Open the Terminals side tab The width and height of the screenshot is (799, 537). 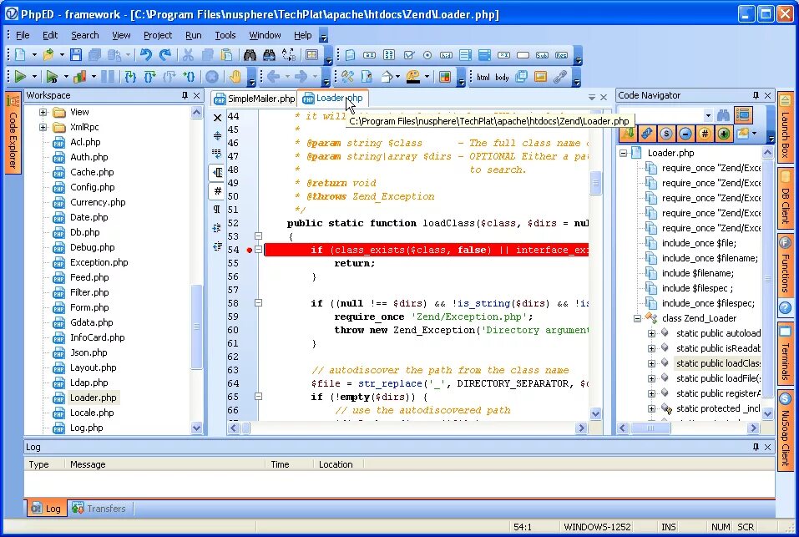(x=786, y=354)
